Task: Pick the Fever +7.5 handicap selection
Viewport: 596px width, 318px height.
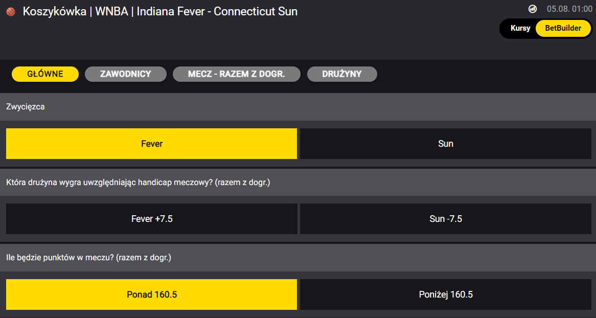Action: tap(151, 219)
